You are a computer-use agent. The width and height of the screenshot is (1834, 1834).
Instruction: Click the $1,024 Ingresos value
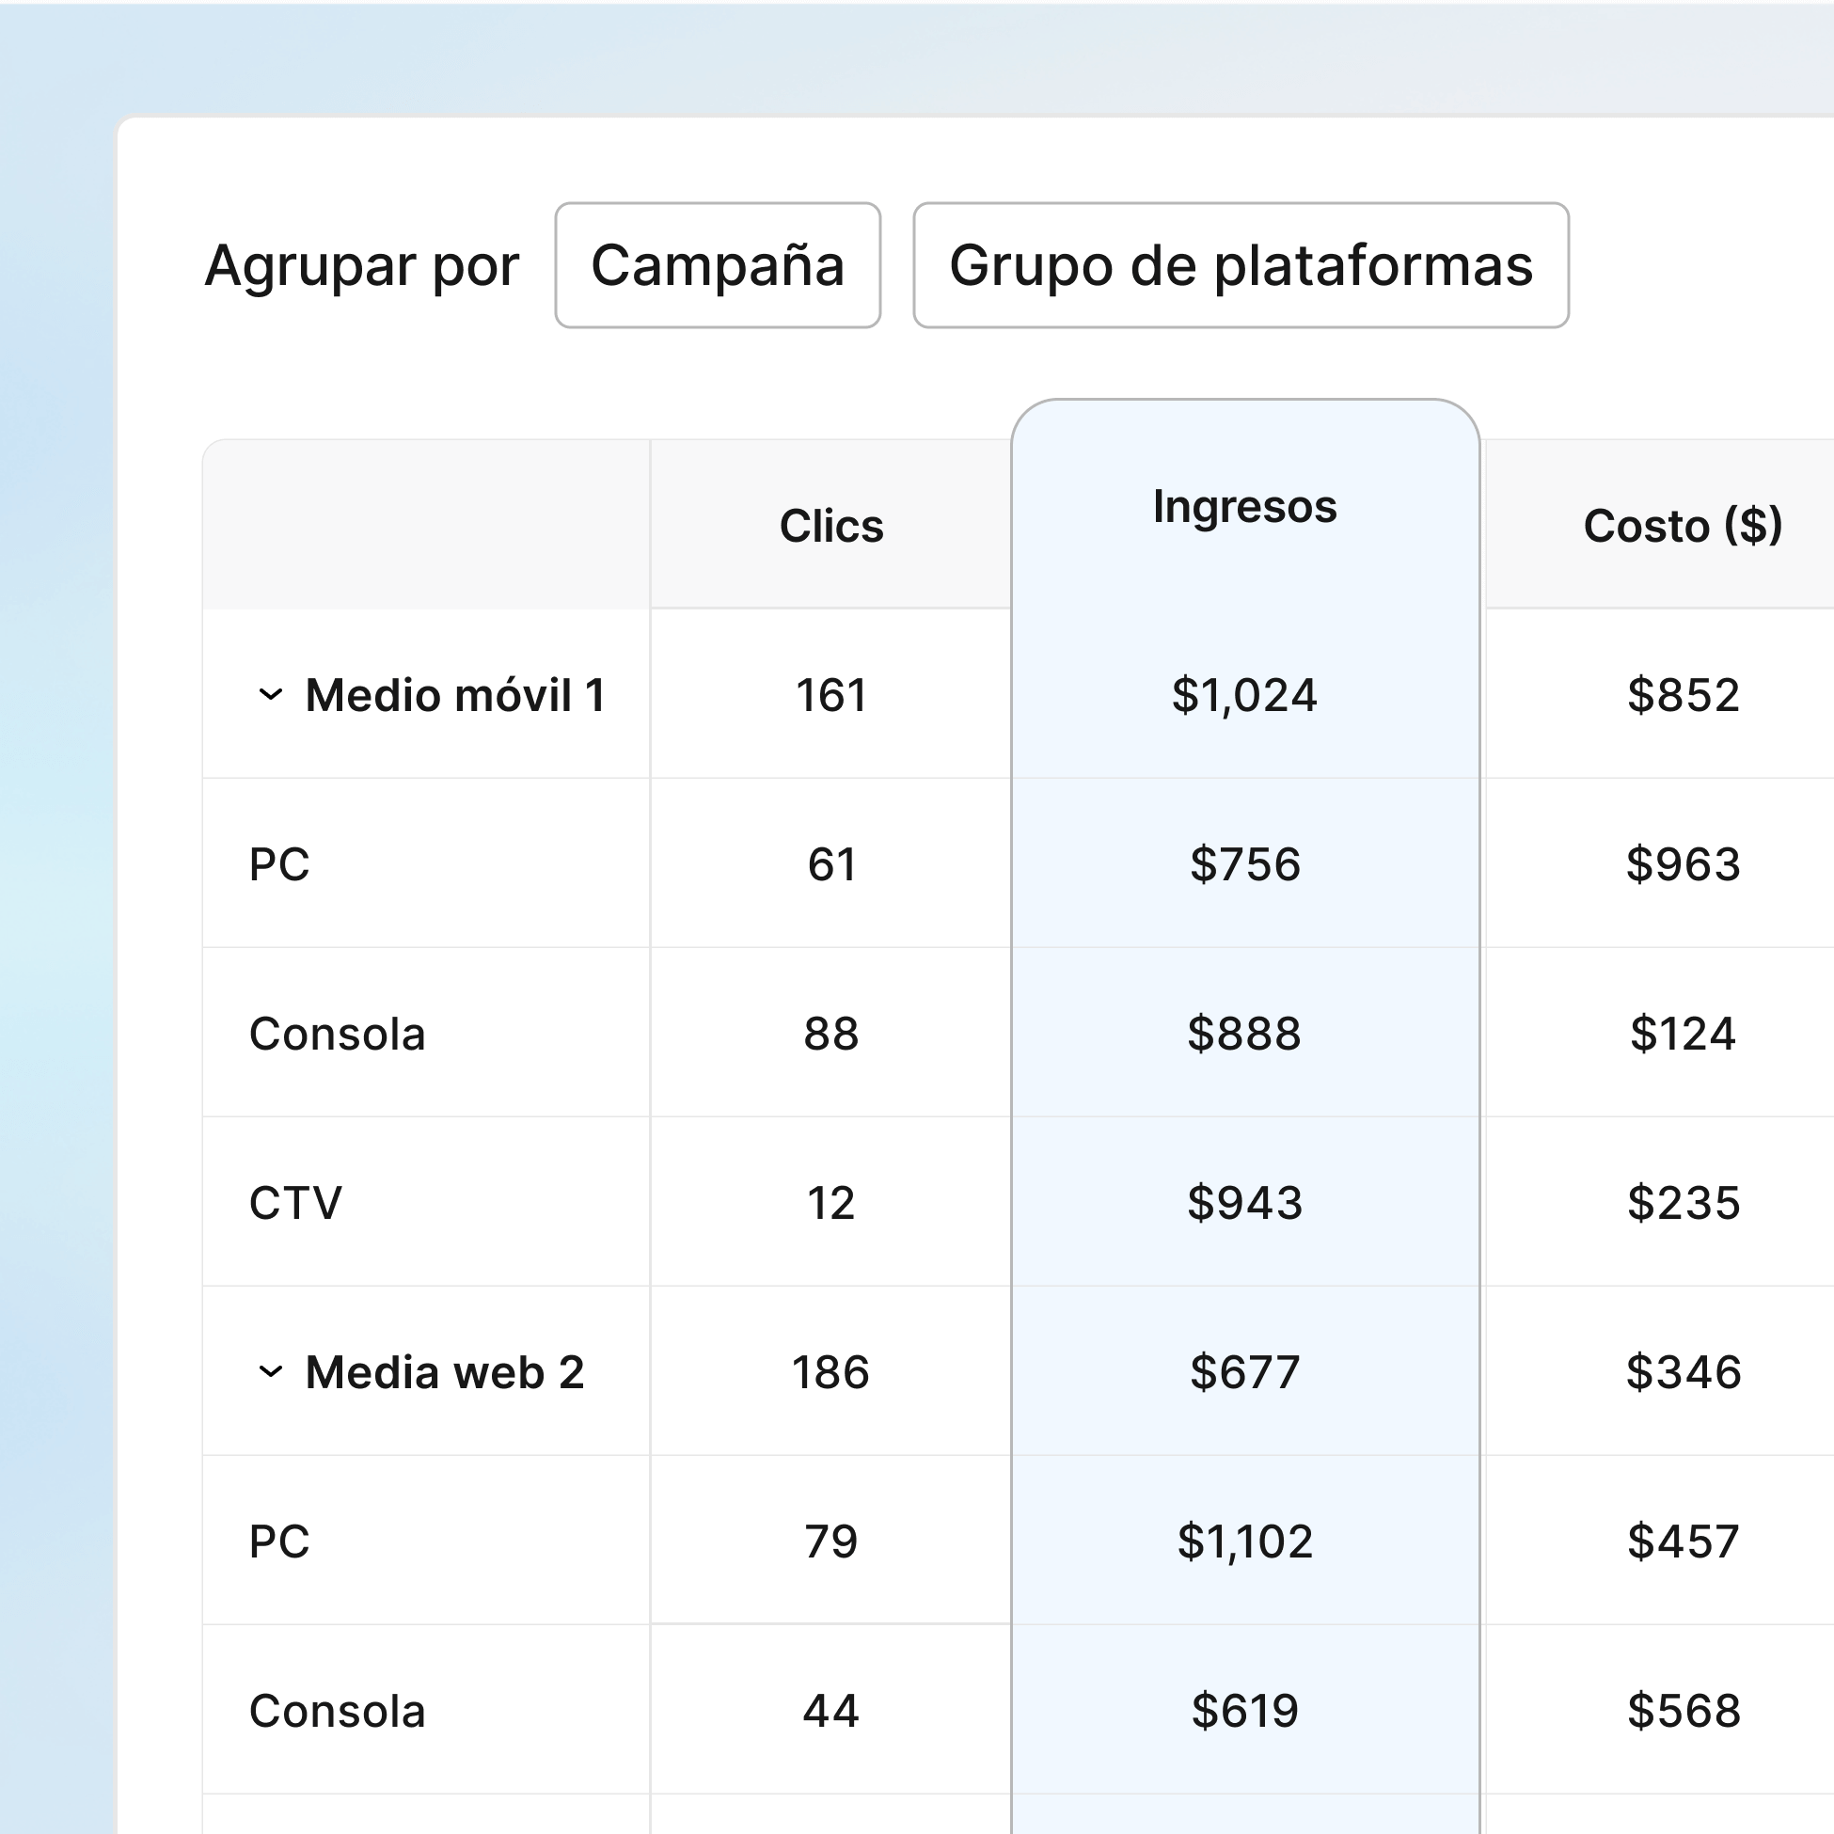(1244, 696)
